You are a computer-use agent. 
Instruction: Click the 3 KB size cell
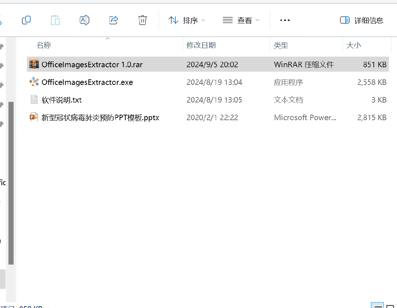point(379,100)
